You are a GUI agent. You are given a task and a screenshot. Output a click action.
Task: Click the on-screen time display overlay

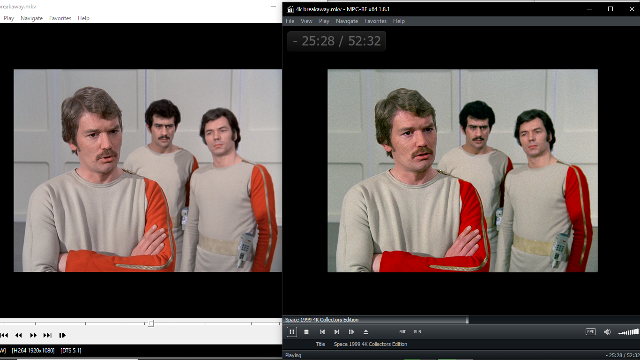(336, 41)
